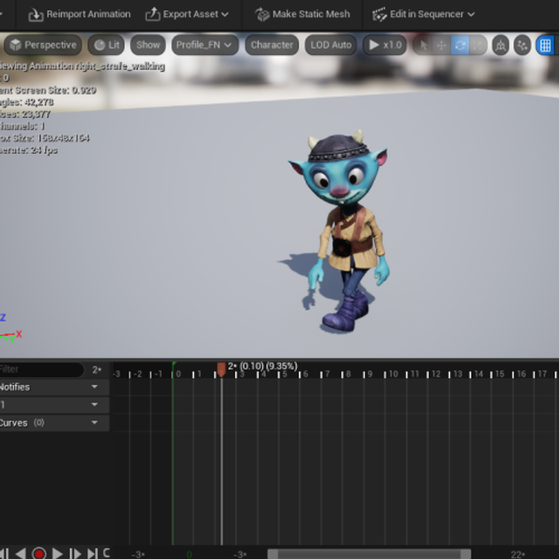Step back one frame with the reverse step button
This screenshot has width=559, height=559.
[5, 553]
